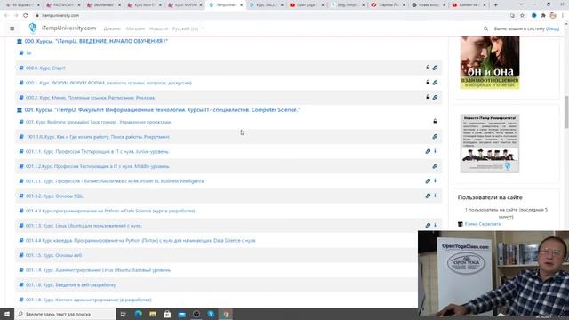Open the Chrome tab search dropdown

point(521,4)
